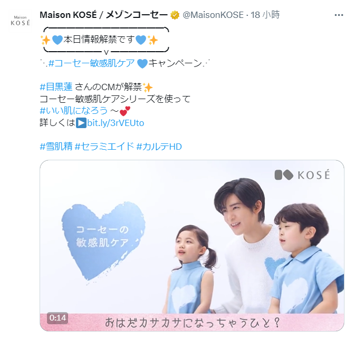Open the #目黒蓮 hashtag
354x339 pixels.
click(56, 87)
